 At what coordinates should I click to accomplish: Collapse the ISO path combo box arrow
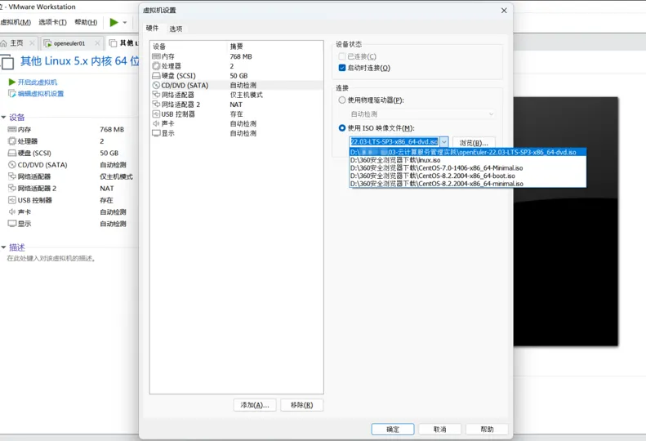443,142
